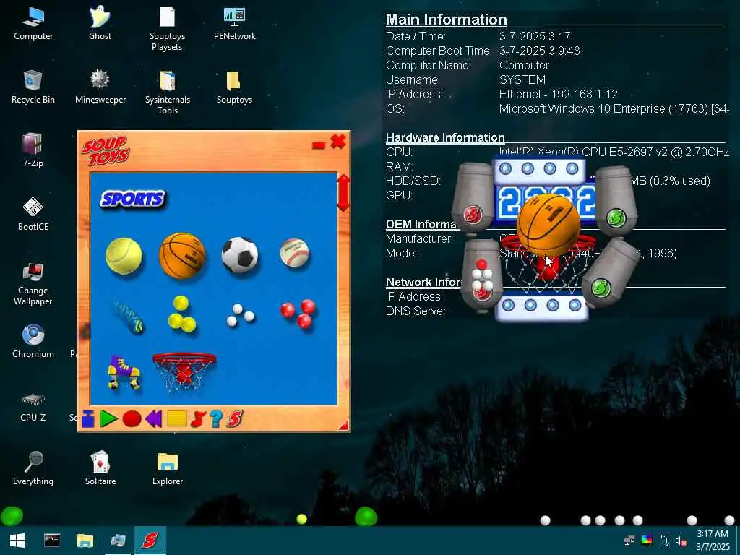Screen dimensions: 740x555
Task: Click the network monitor taskbar button
Action: coord(118,541)
